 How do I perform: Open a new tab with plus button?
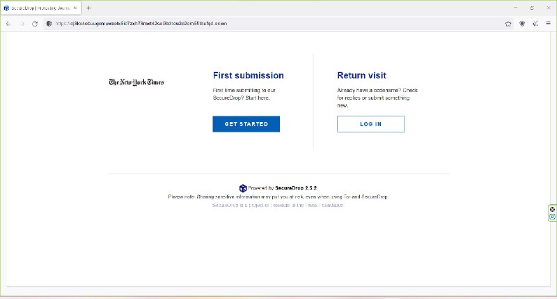pyautogui.click(x=88, y=8)
